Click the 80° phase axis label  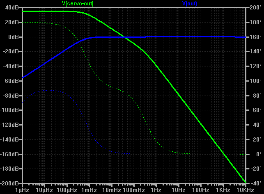coord(257,96)
